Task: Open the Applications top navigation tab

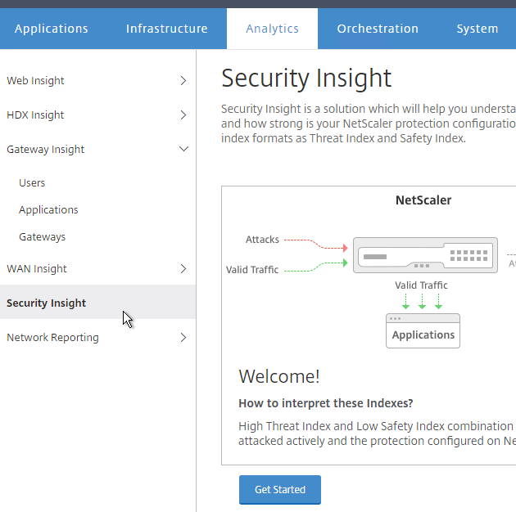Action: [x=52, y=29]
